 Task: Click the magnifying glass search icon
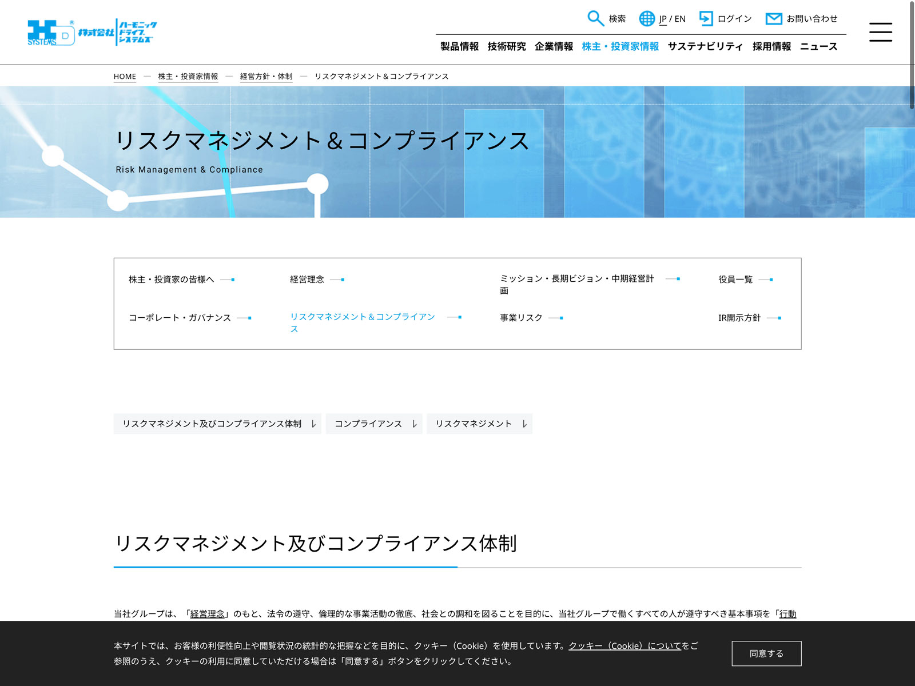(x=595, y=18)
